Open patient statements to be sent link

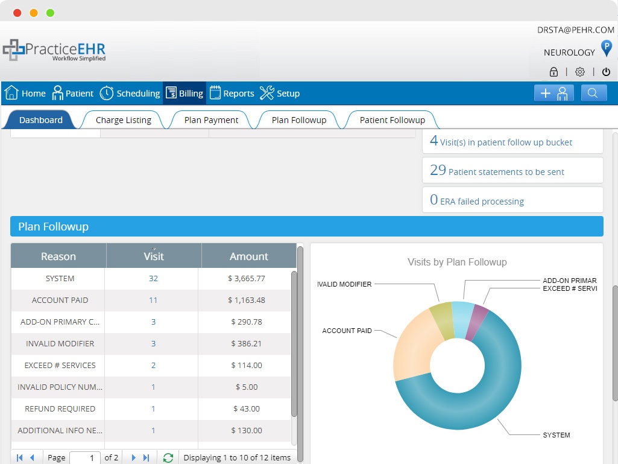pos(497,171)
